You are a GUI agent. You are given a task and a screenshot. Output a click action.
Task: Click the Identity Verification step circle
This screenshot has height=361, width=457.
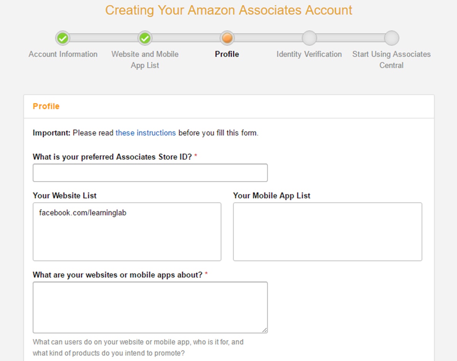pyautogui.click(x=309, y=38)
